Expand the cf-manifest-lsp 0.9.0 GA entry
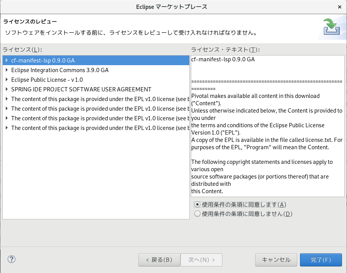This screenshot has height=273, width=347. coord(7,60)
